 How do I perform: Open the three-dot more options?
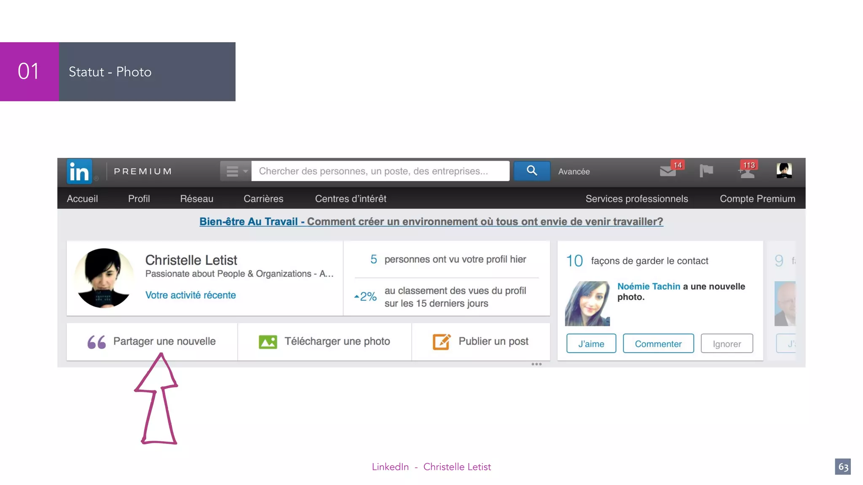coord(536,364)
